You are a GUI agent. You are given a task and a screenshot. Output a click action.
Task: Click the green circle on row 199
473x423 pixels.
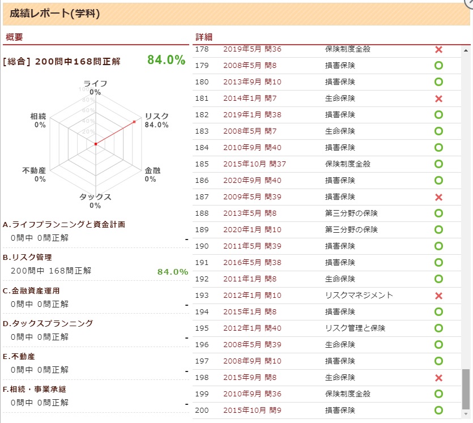pyautogui.click(x=438, y=394)
